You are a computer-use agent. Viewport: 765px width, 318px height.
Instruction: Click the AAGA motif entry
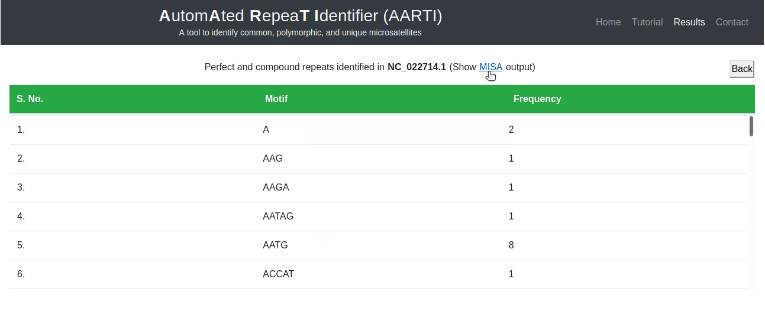[x=276, y=188]
